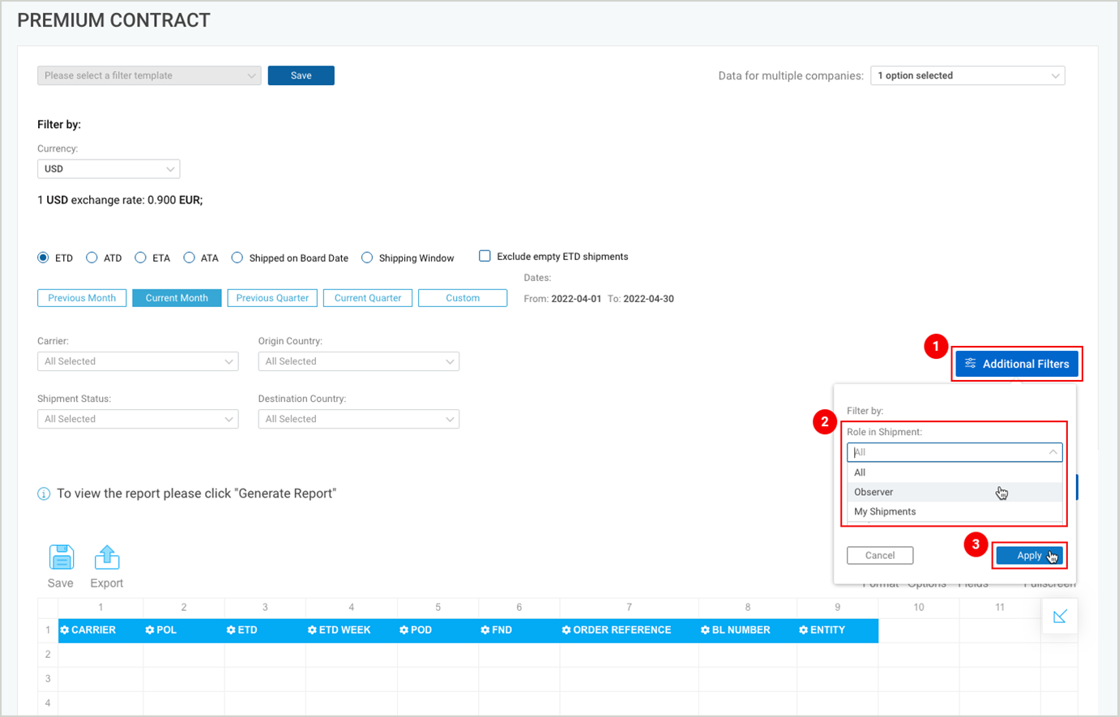Click the column number 11 header
The width and height of the screenshot is (1119, 717).
pos(1000,607)
